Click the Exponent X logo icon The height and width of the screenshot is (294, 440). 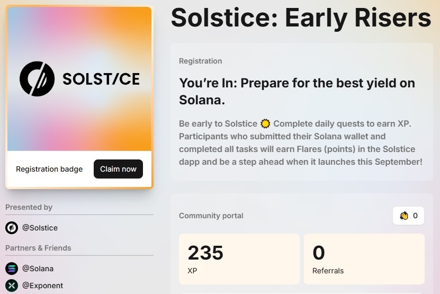[12, 286]
